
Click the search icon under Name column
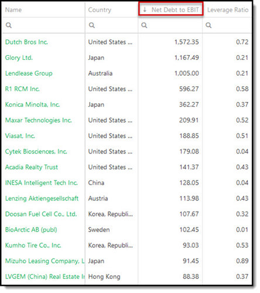pos(9,25)
